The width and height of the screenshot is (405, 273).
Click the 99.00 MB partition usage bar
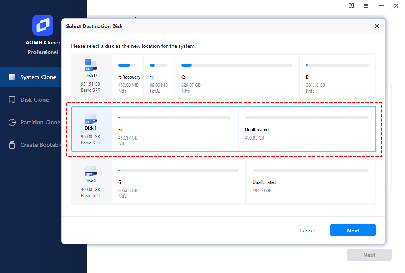pos(158,65)
